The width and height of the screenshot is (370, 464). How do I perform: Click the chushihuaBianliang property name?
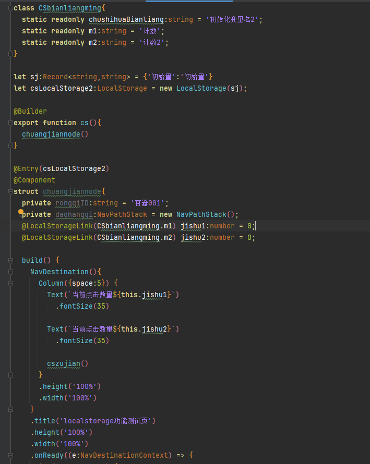click(x=126, y=19)
